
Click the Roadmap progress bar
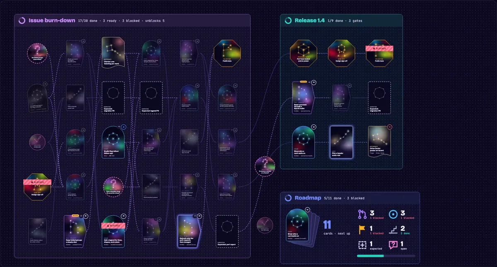coord(386,256)
